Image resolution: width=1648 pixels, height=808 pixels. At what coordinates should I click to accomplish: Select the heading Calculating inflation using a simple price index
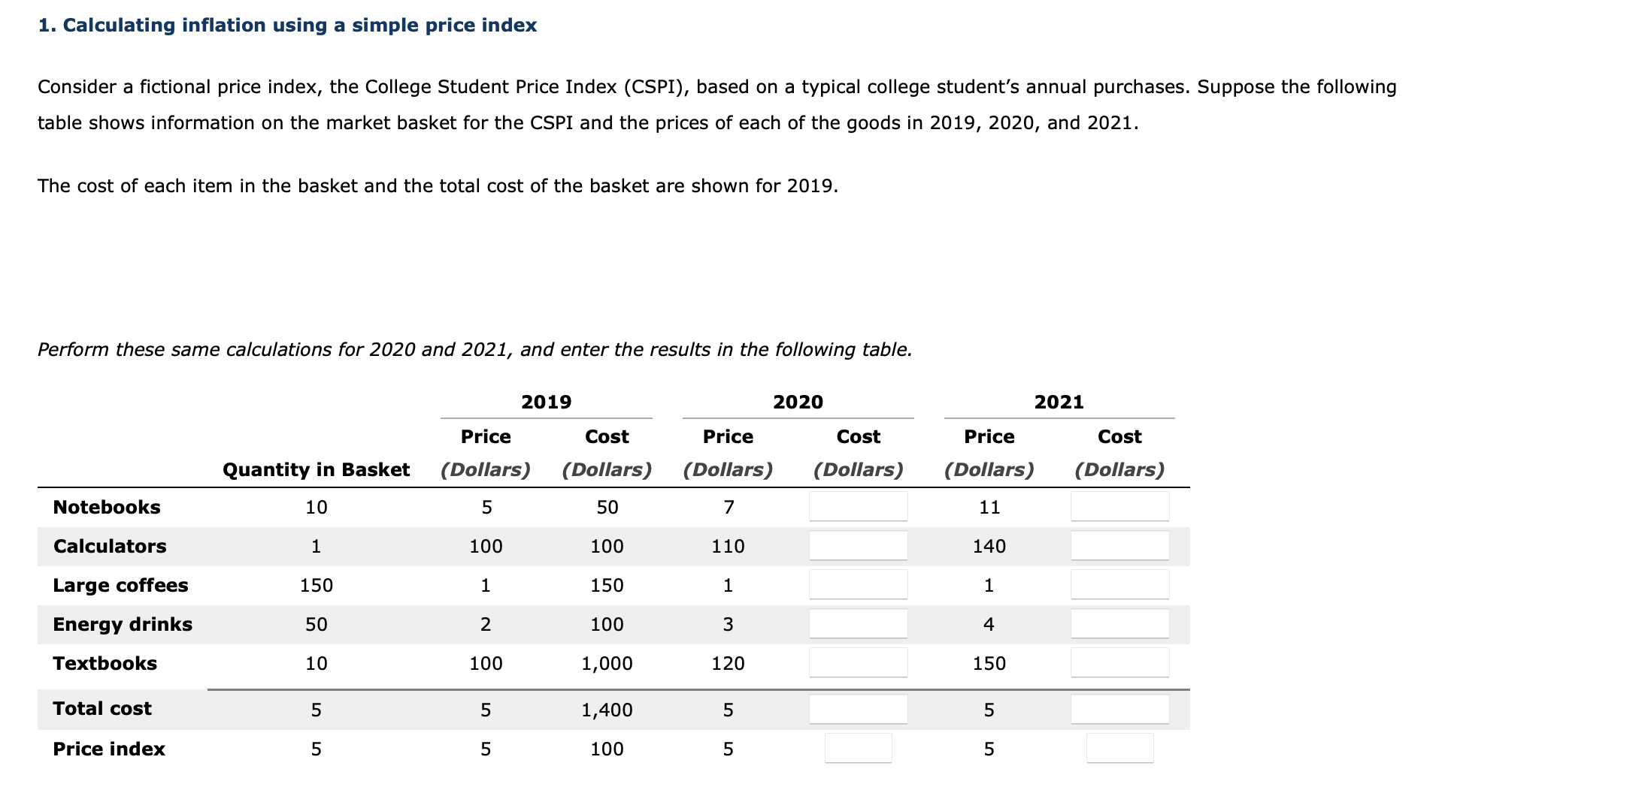287,24
